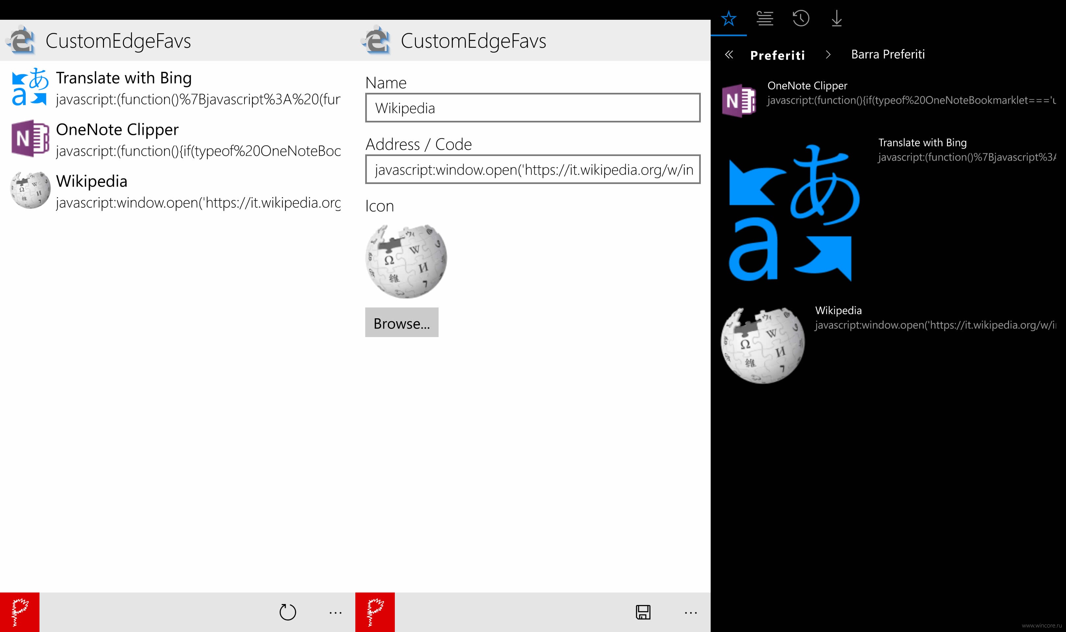Click Translate with Bing javascript code in Edge hub
The width and height of the screenshot is (1066, 632).
point(967,157)
